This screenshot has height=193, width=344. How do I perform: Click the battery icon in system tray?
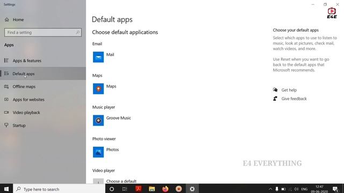[283, 189]
